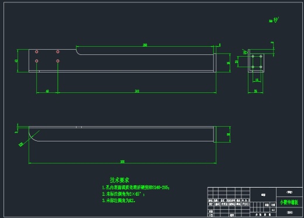Select the overall length dimension below bottom view
This screenshot has height=218, width=304.
point(122,161)
